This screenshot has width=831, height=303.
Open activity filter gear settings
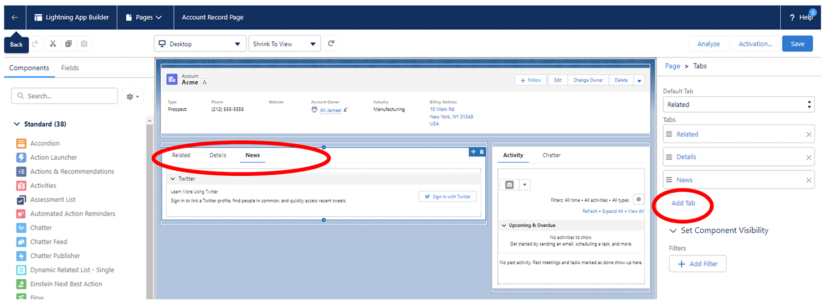click(x=639, y=200)
